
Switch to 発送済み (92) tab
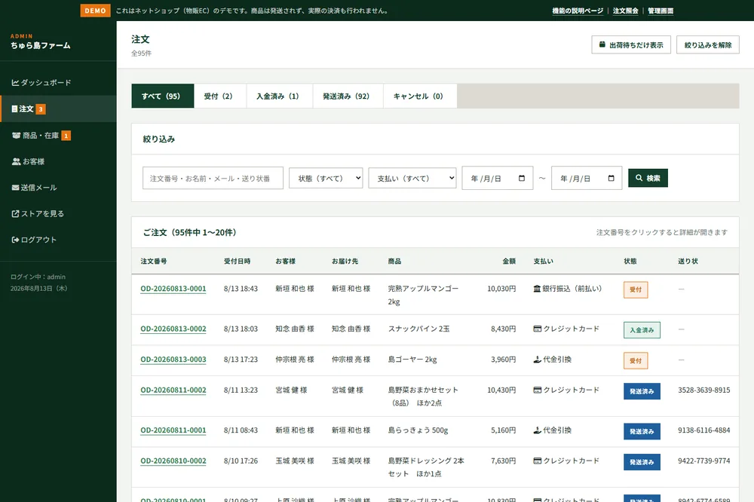coord(348,96)
